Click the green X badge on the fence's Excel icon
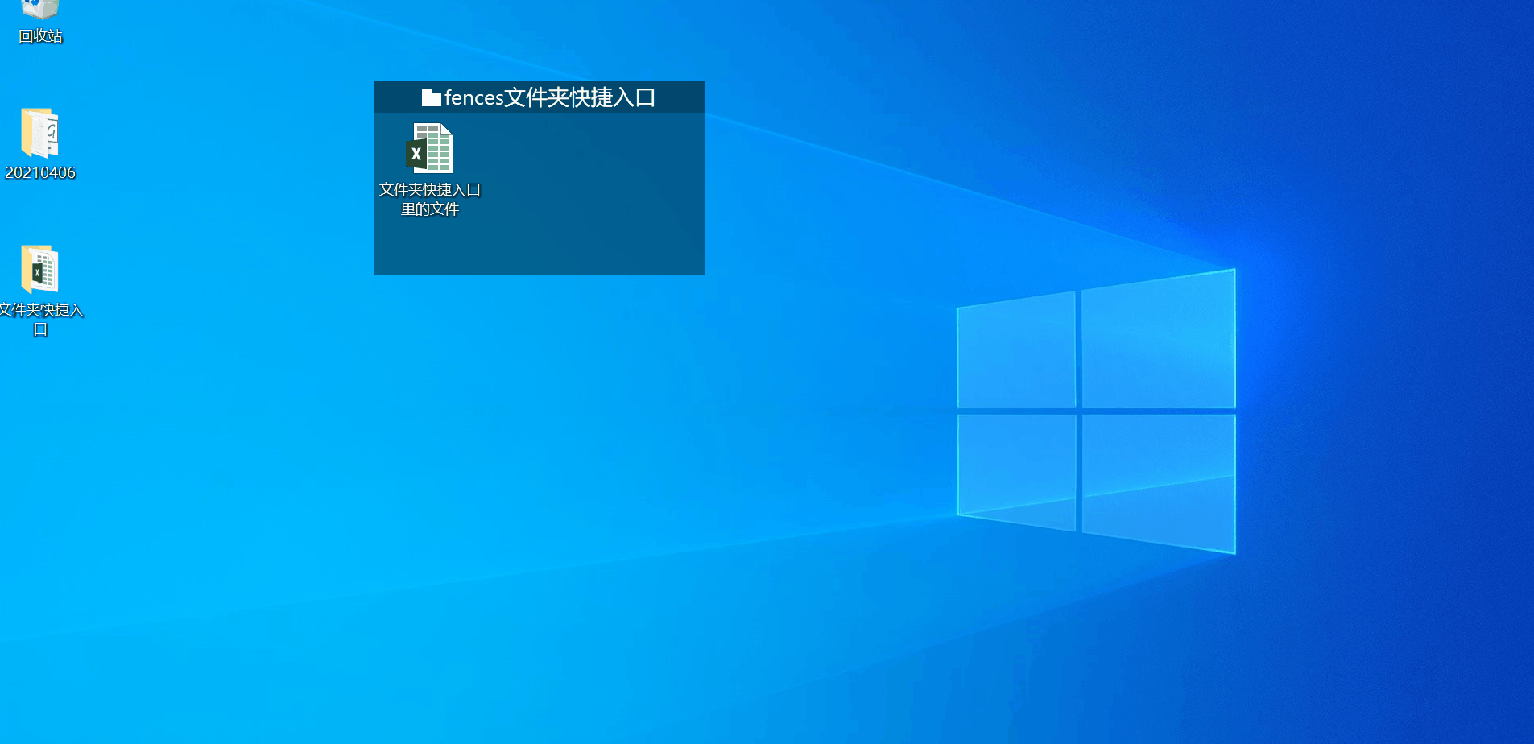Image resolution: width=1534 pixels, height=744 pixels. (416, 154)
